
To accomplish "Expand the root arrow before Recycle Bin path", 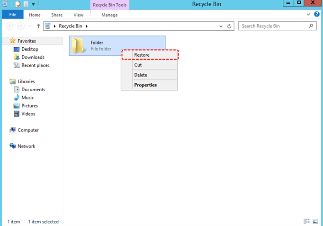I will coord(54,26).
